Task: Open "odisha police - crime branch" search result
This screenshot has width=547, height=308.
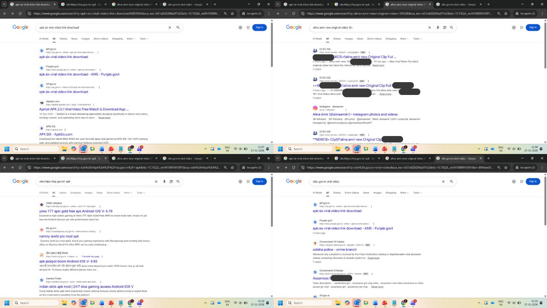Action: (x=334, y=249)
